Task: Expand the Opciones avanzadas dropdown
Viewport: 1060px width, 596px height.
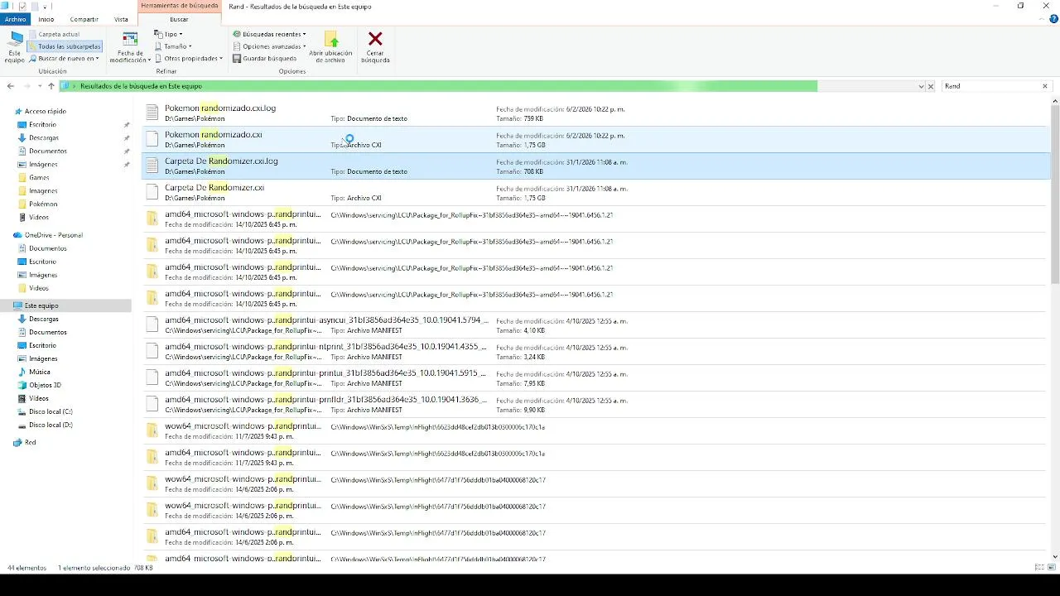Action: [269, 46]
